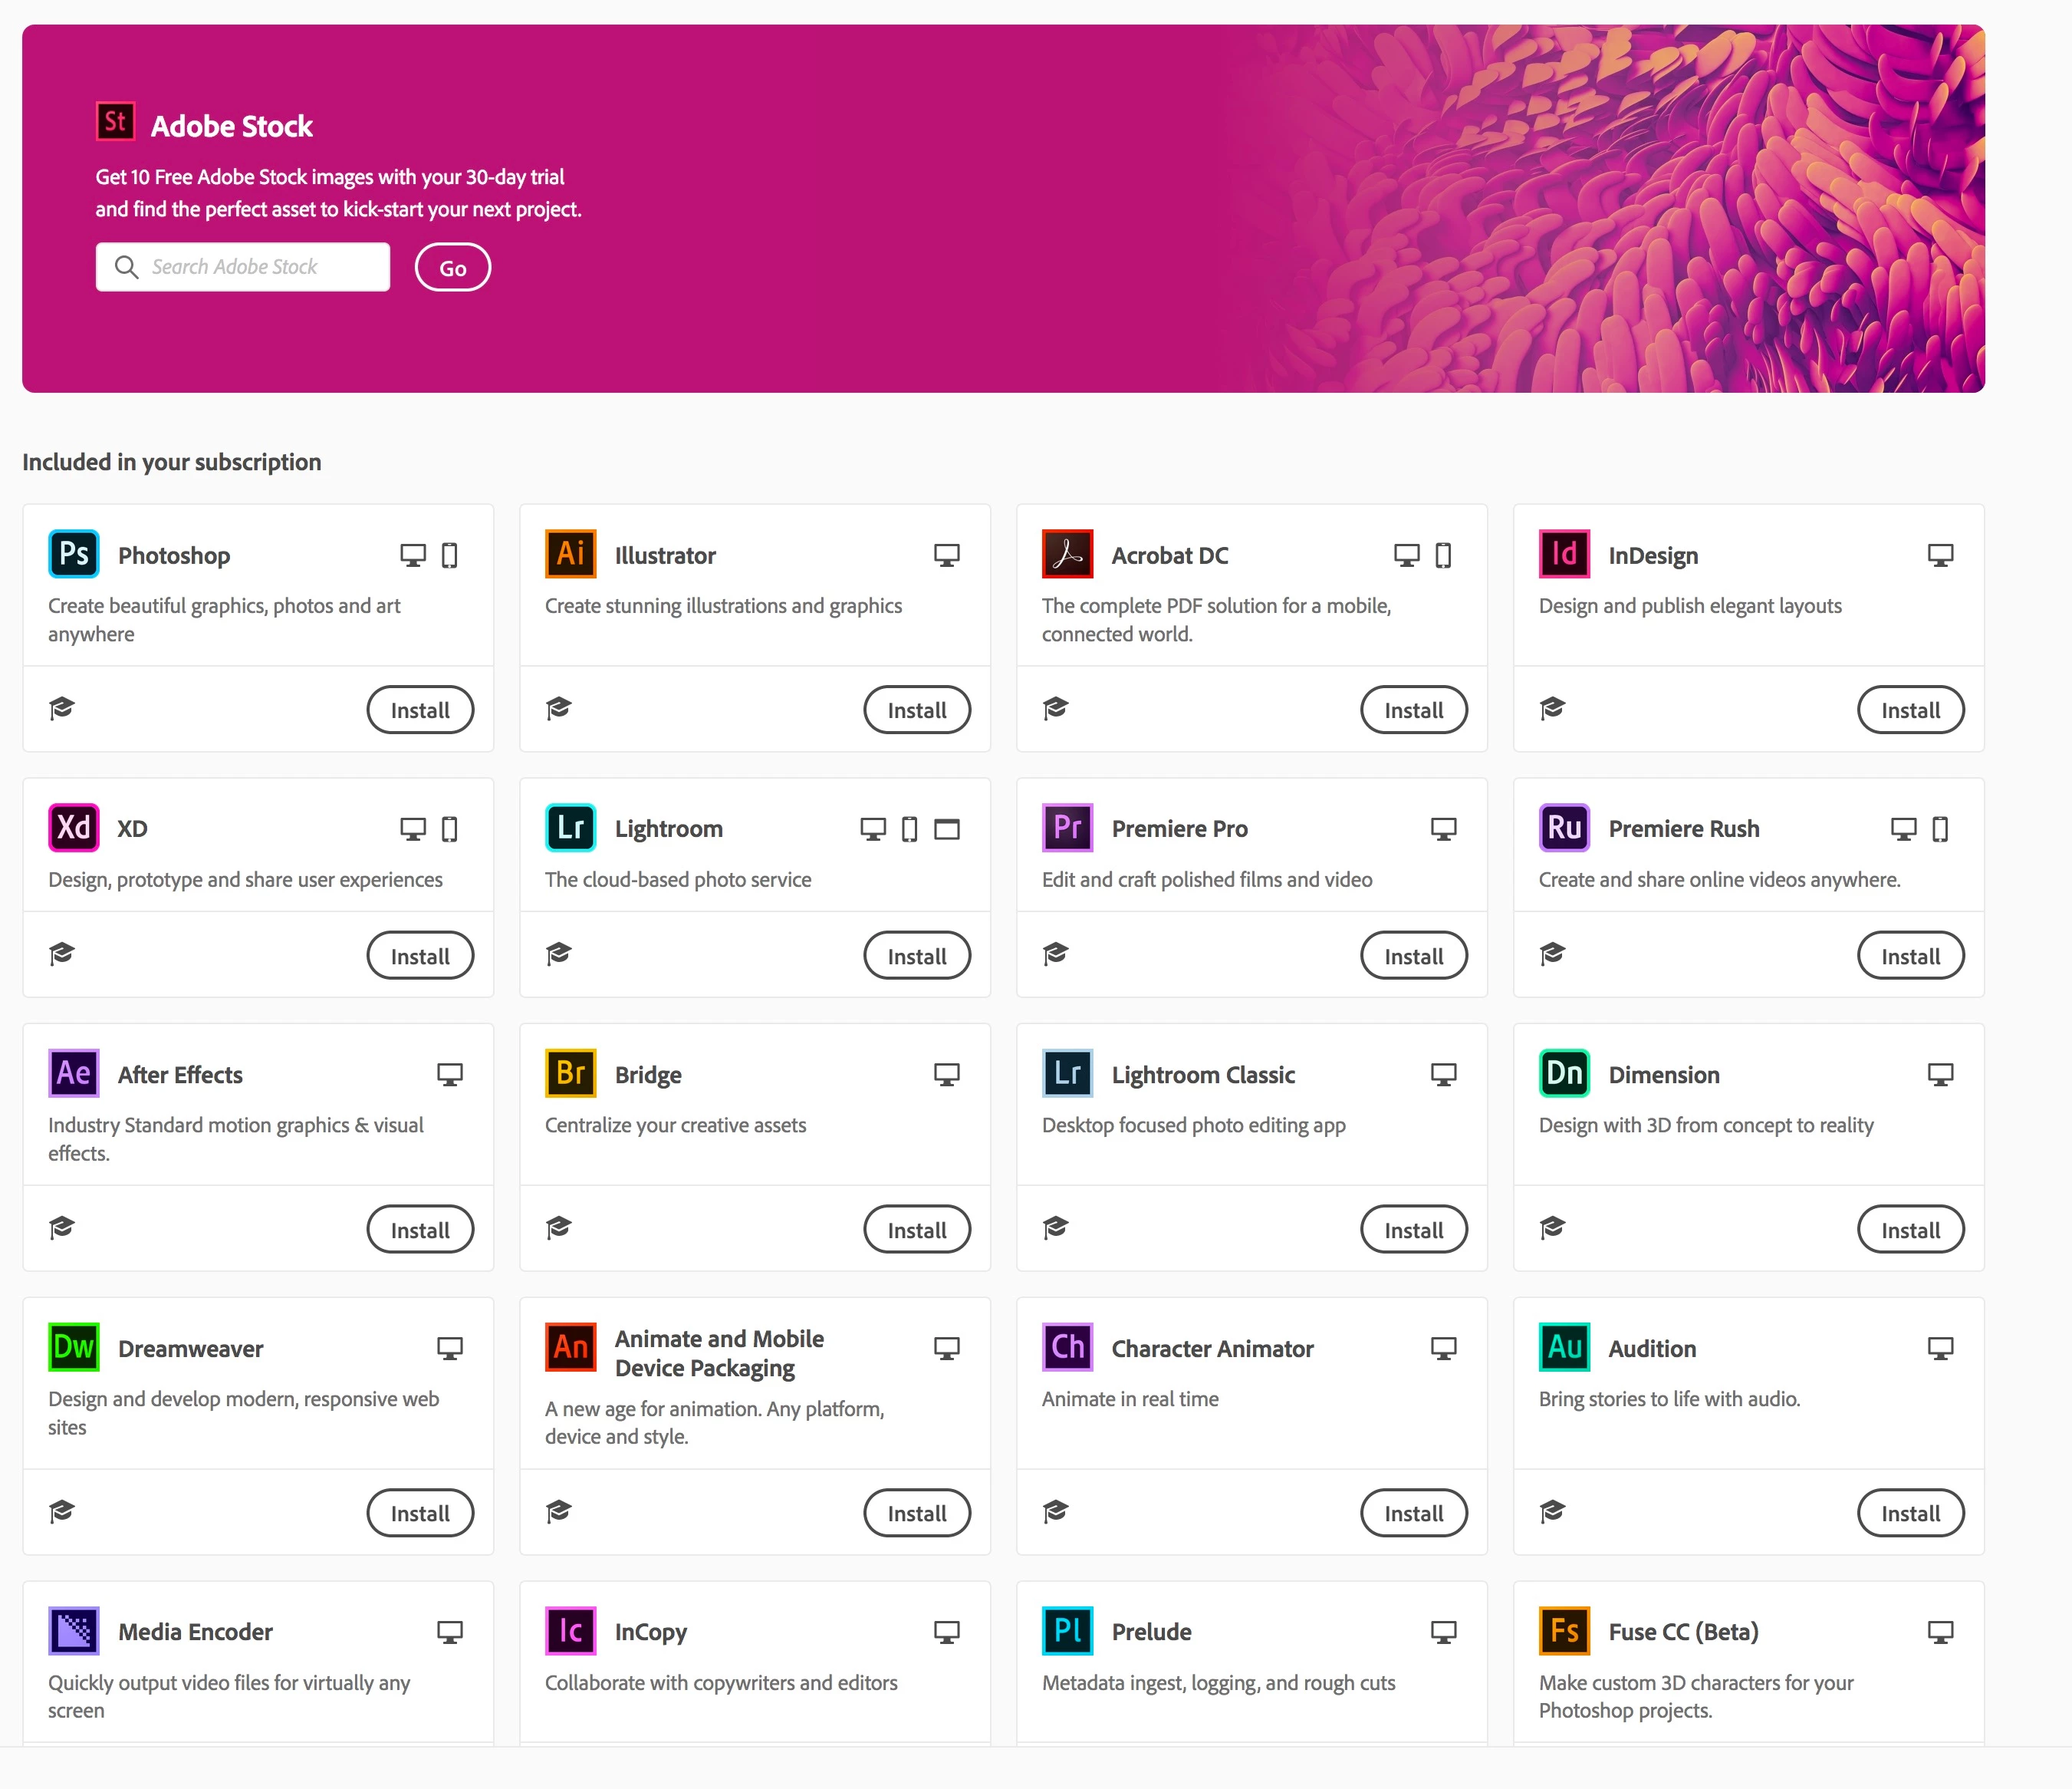The width and height of the screenshot is (2072, 1789).
Task: Click the Media Encoder app icon
Action: 74,1631
